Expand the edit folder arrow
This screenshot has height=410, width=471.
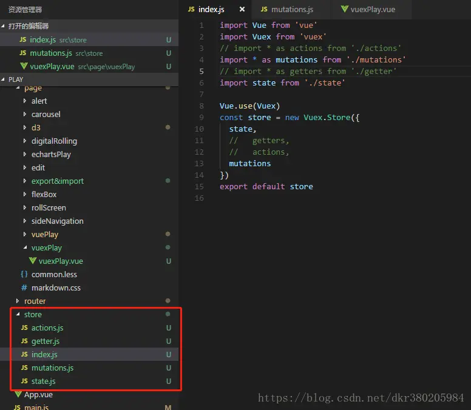[x=25, y=167]
